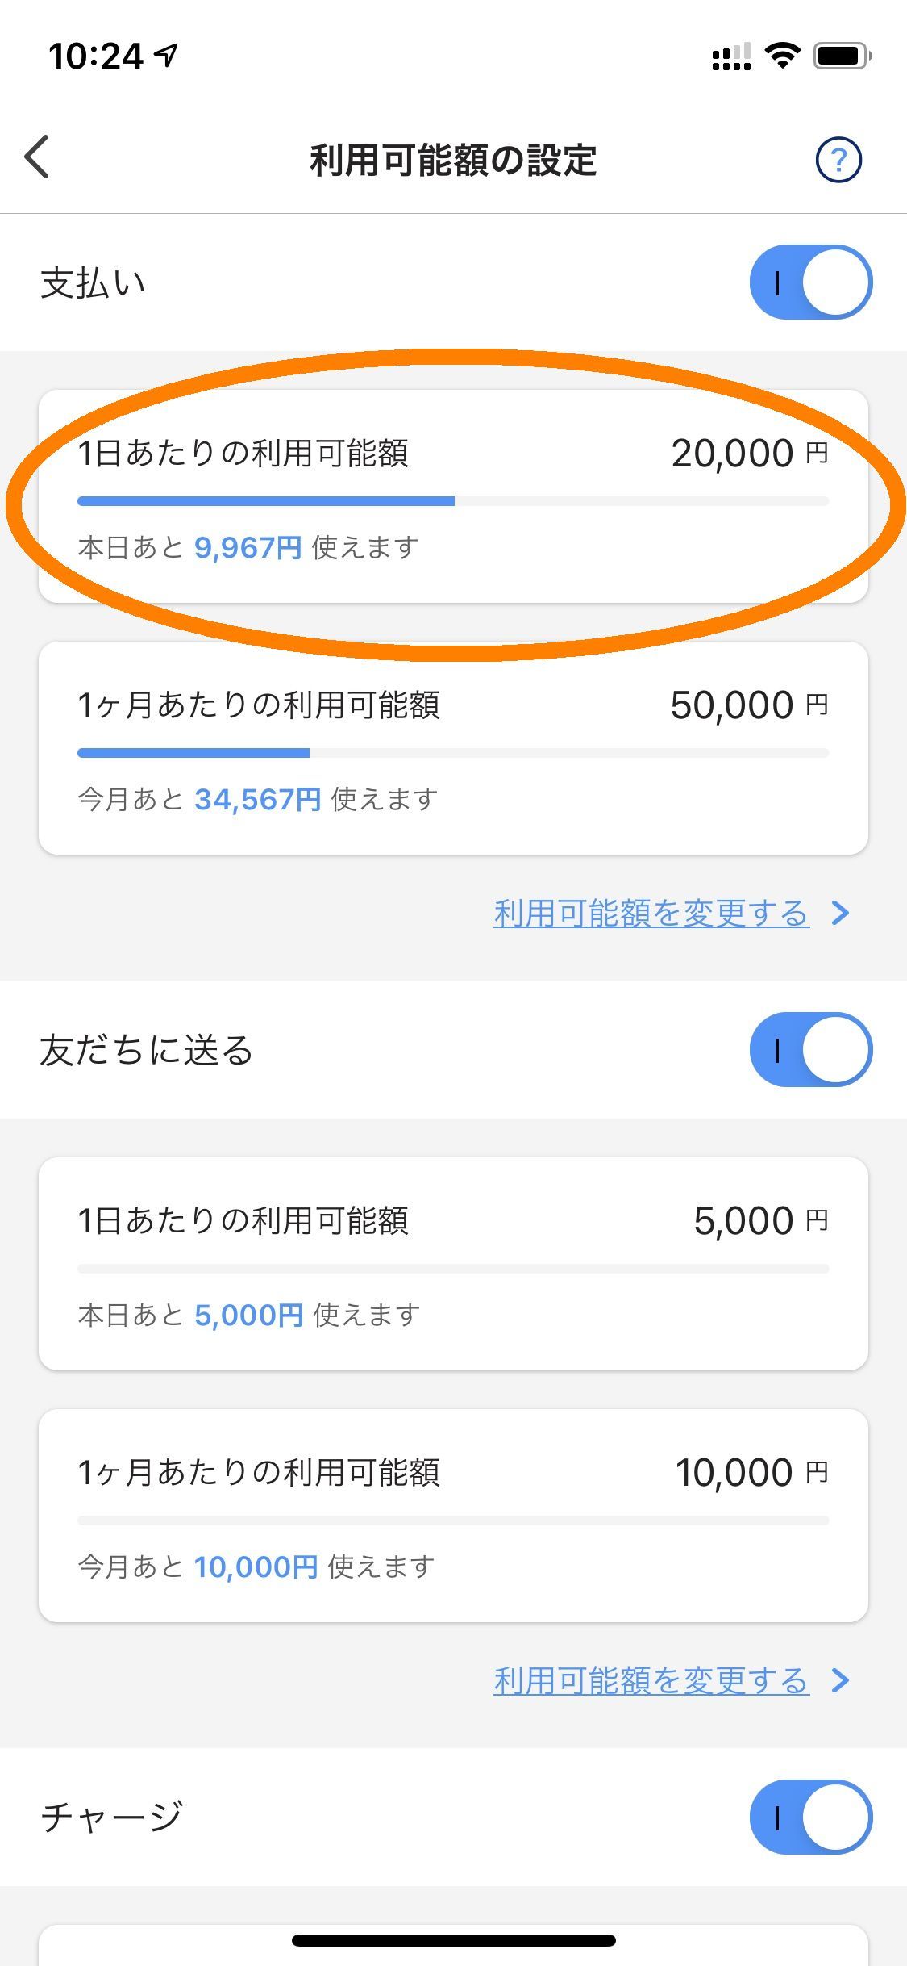The image size is (907, 1966).
Task: Select the 支払い 1ヶ月あたりの利用可能額 card
Action: point(453,748)
